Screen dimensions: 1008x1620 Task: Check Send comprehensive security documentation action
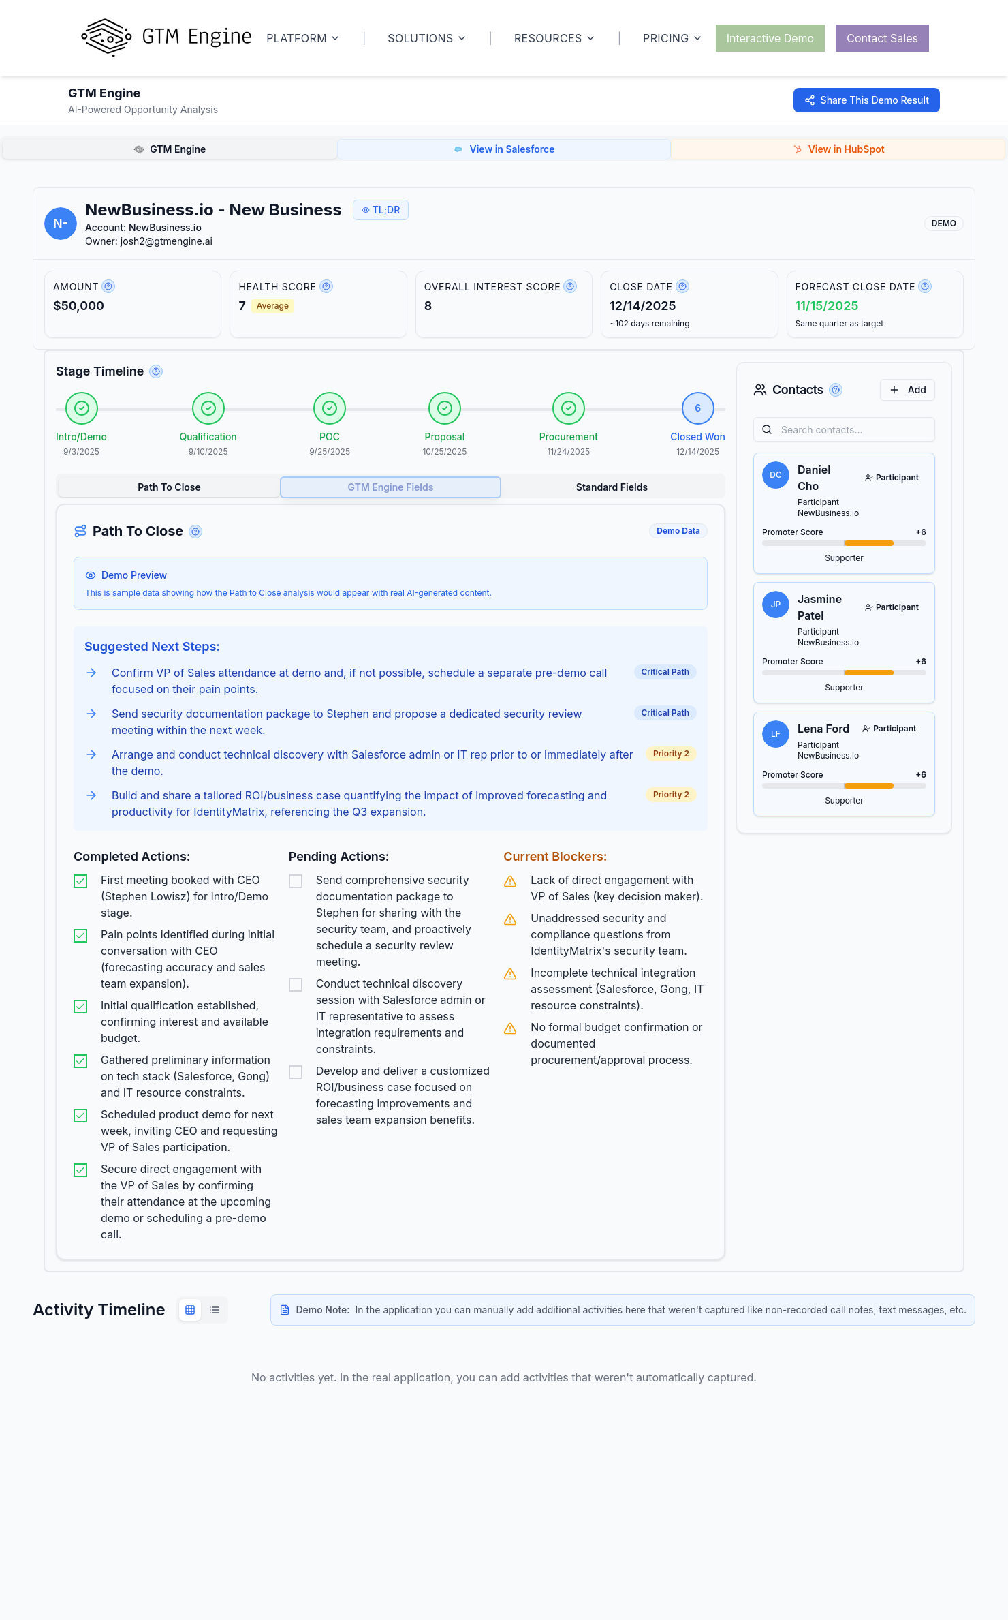pyautogui.click(x=296, y=881)
